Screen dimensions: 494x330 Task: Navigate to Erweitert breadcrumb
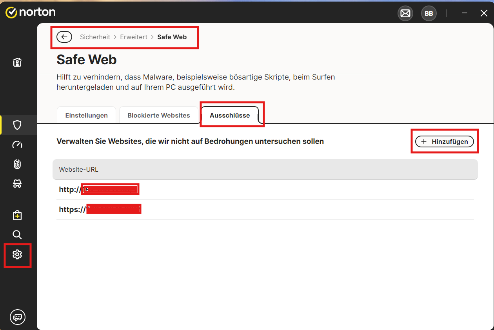(x=134, y=37)
